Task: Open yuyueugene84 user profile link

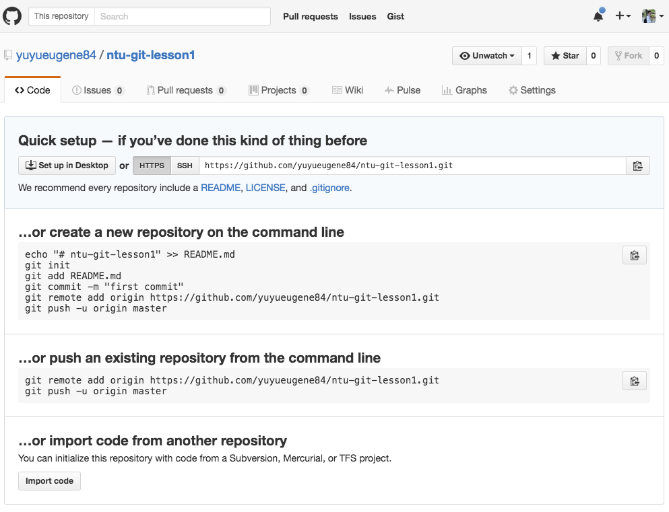Action: point(56,55)
